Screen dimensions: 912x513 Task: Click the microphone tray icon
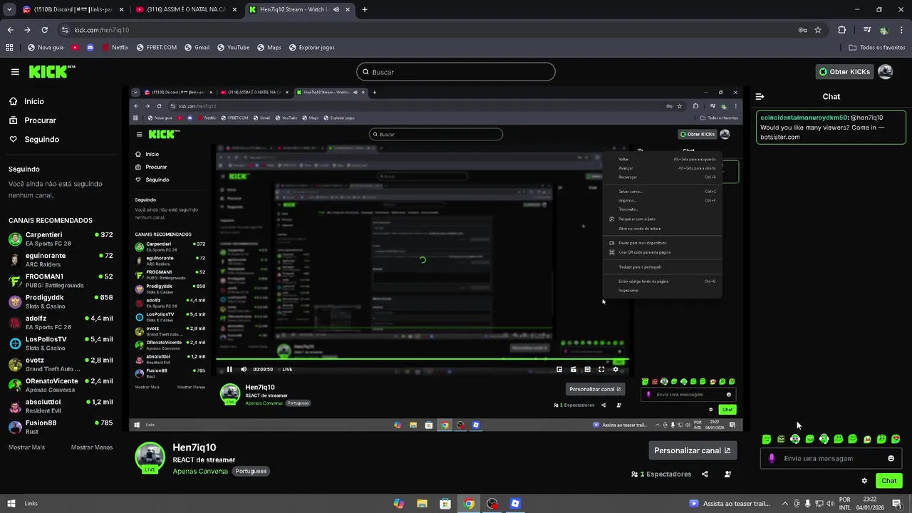(x=807, y=504)
